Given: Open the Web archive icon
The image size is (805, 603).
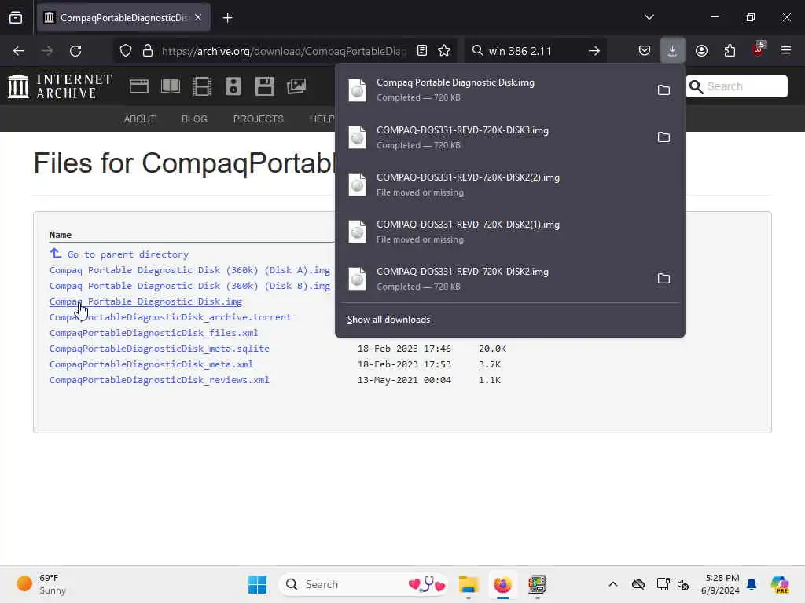Looking at the screenshot, I should click(x=139, y=86).
